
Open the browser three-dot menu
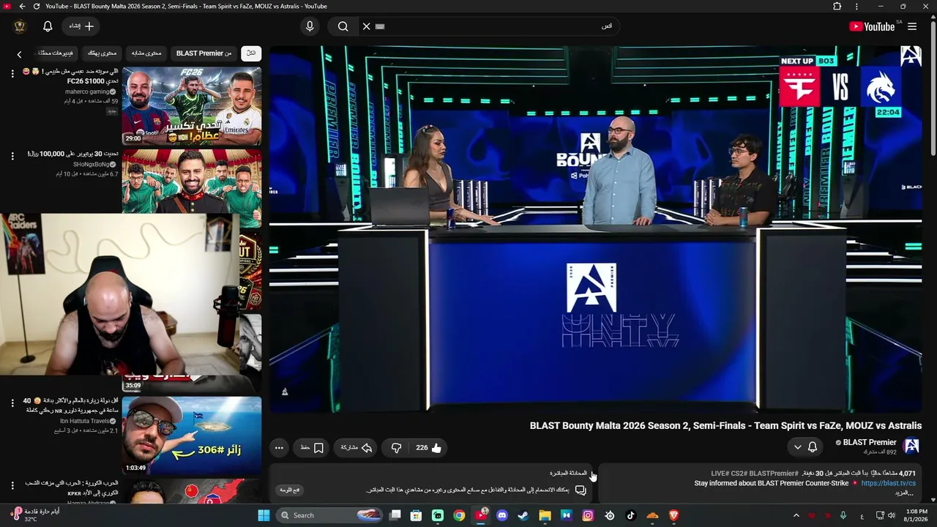coord(857,7)
